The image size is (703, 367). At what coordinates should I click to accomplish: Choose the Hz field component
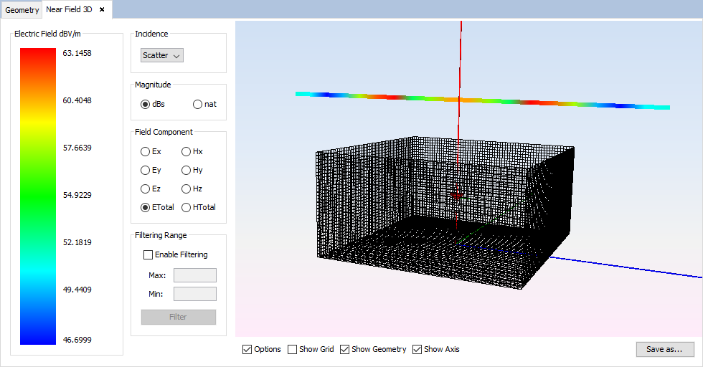coord(187,189)
